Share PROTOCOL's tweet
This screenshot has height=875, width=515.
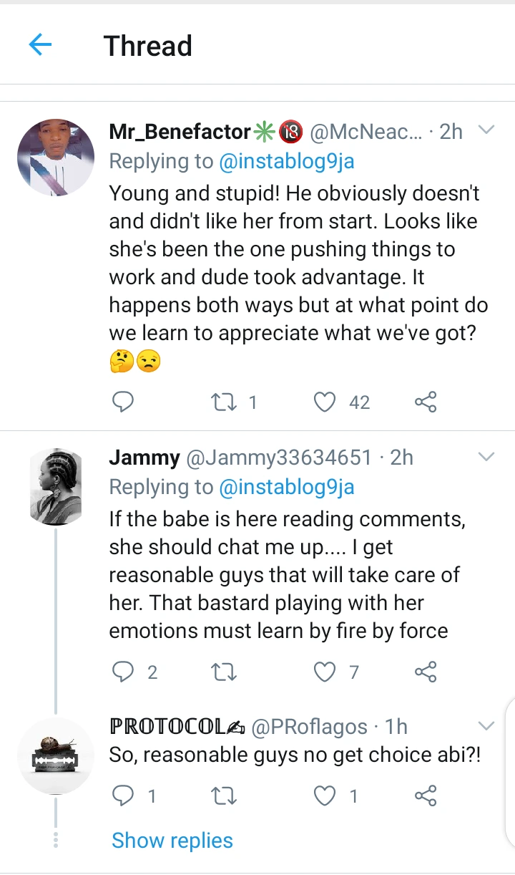(426, 796)
